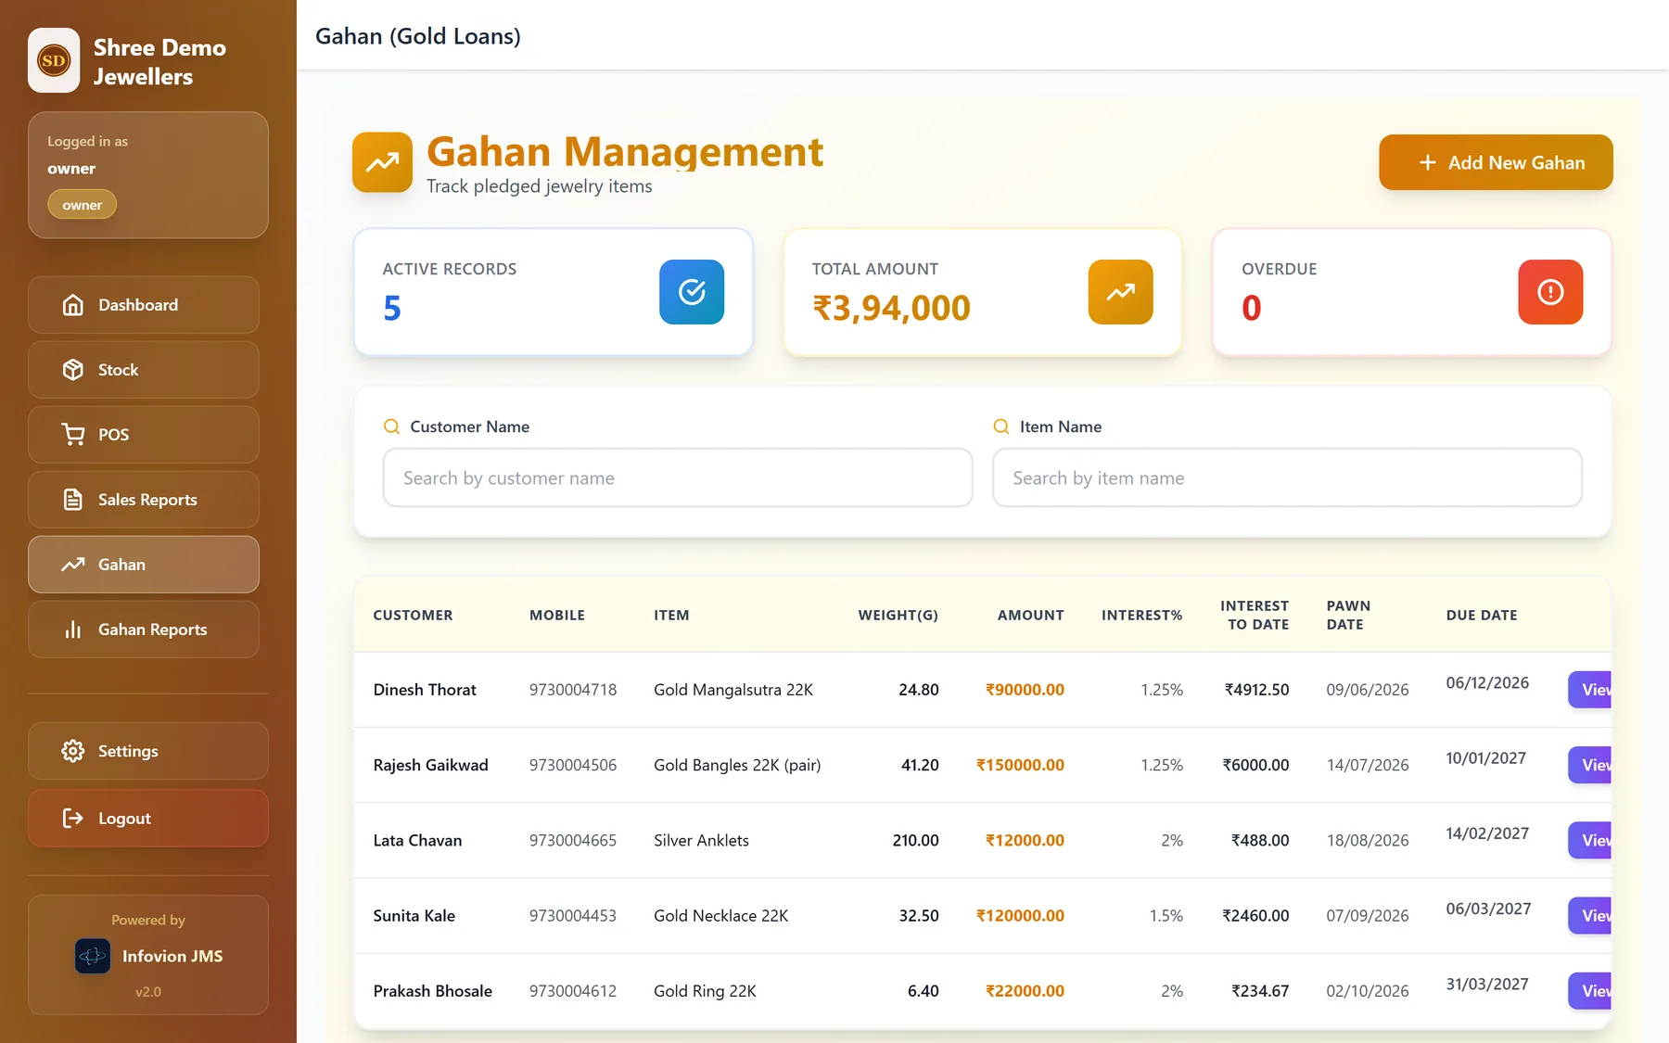
Task: Click the plus icon in Add New Gahan
Action: (1428, 162)
